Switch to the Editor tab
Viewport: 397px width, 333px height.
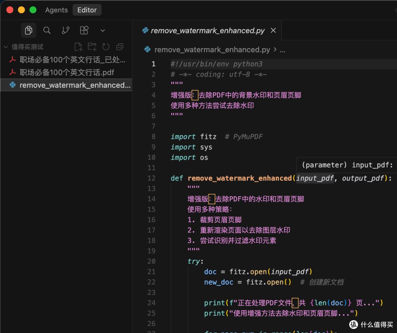click(87, 10)
